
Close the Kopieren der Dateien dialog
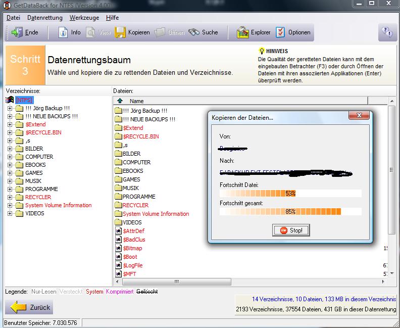coord(359,115)
